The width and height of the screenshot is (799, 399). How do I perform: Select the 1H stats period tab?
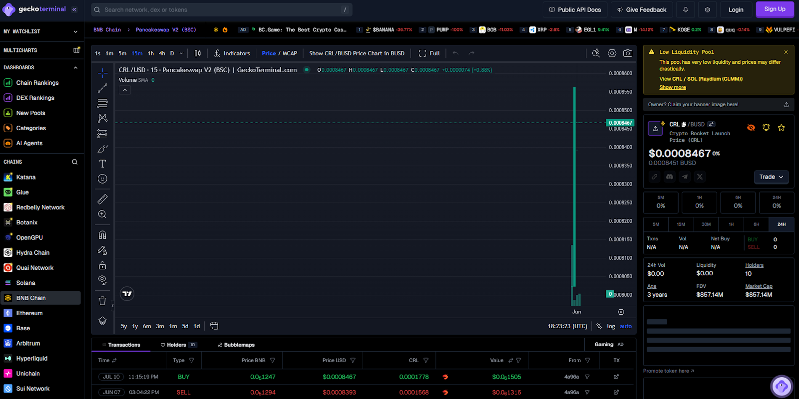(x=731, y=224)
